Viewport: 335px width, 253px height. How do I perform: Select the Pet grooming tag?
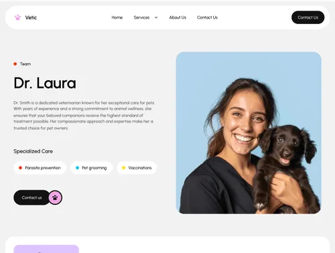91,168
